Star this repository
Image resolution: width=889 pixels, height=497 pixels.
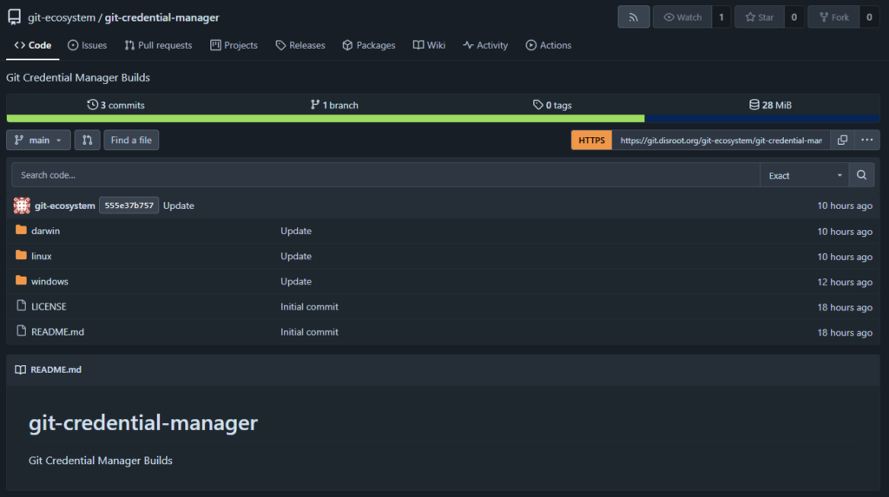pyautogui.click(x=760, y=17)
